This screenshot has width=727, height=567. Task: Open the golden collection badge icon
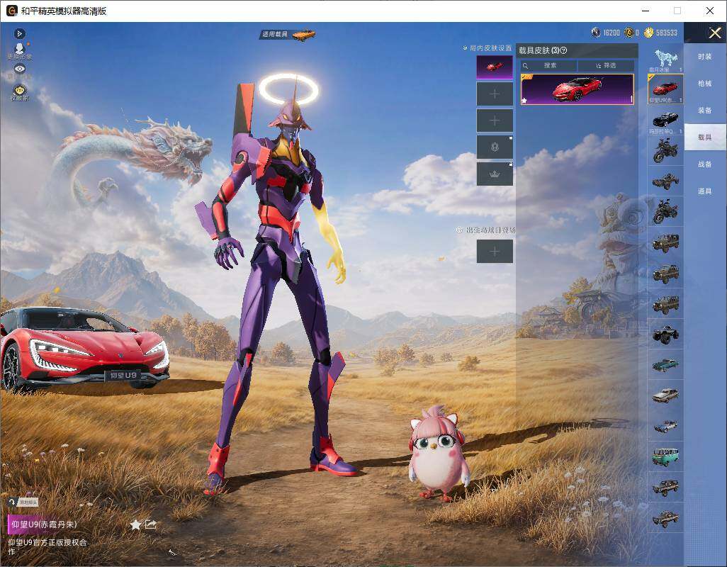19,91
